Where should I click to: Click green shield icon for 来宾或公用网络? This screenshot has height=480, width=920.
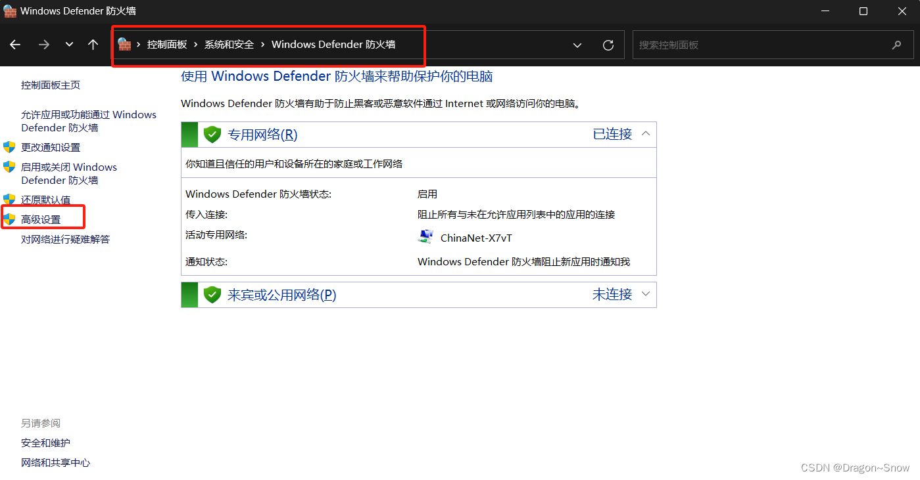click(x=212, y=295)
